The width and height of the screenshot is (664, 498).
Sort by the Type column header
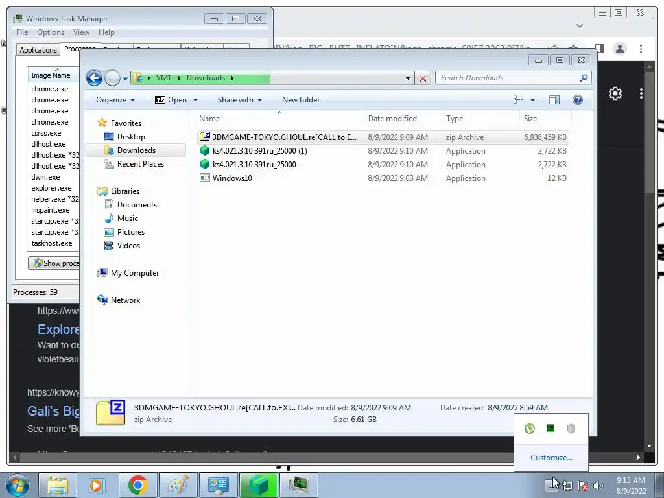tap(480, 119)
